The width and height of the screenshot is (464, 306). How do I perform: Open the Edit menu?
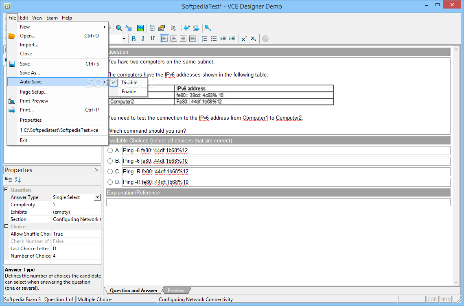24,18
